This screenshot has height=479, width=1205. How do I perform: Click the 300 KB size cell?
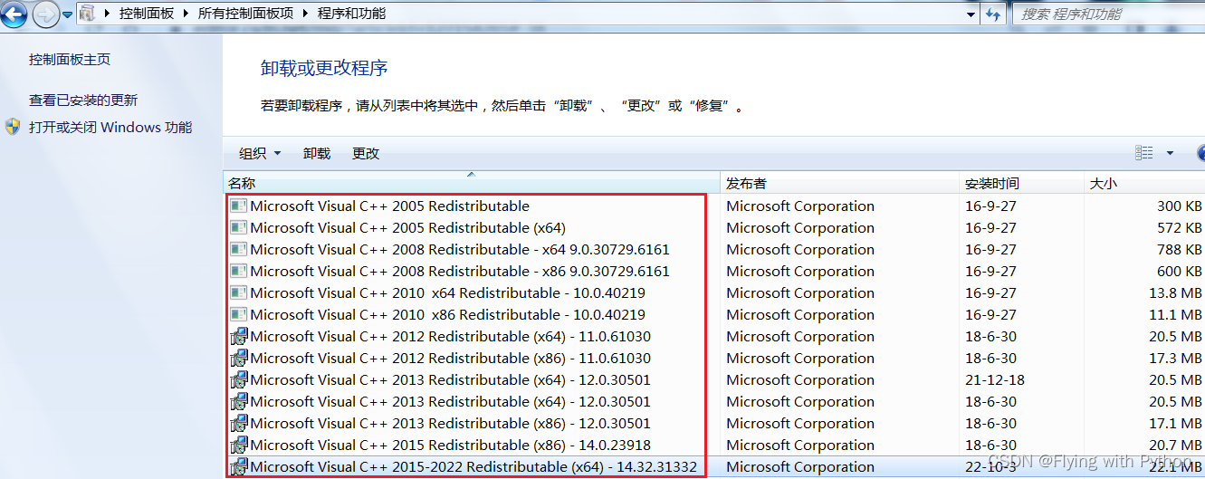tap(1179, 206)
